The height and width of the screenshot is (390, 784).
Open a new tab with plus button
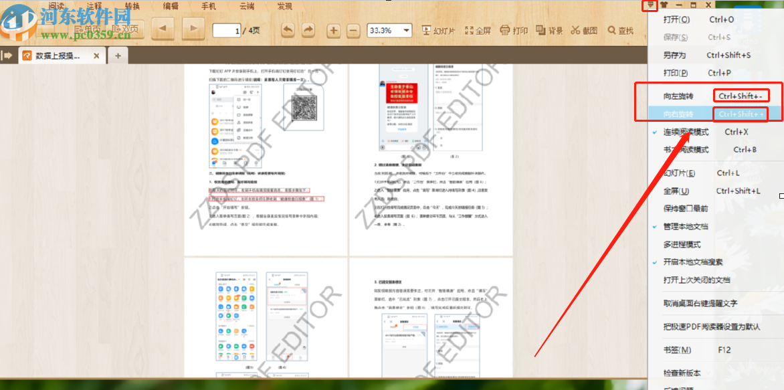[x=118, y=56]
